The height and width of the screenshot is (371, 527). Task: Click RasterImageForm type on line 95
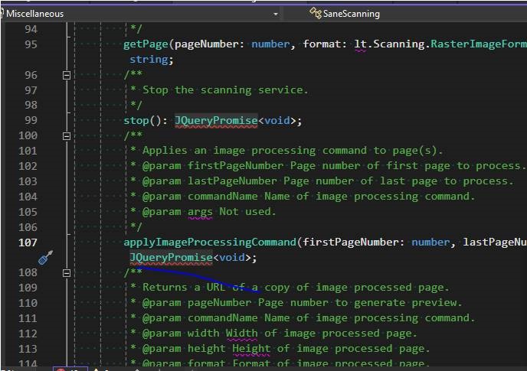tap(479, 44)
